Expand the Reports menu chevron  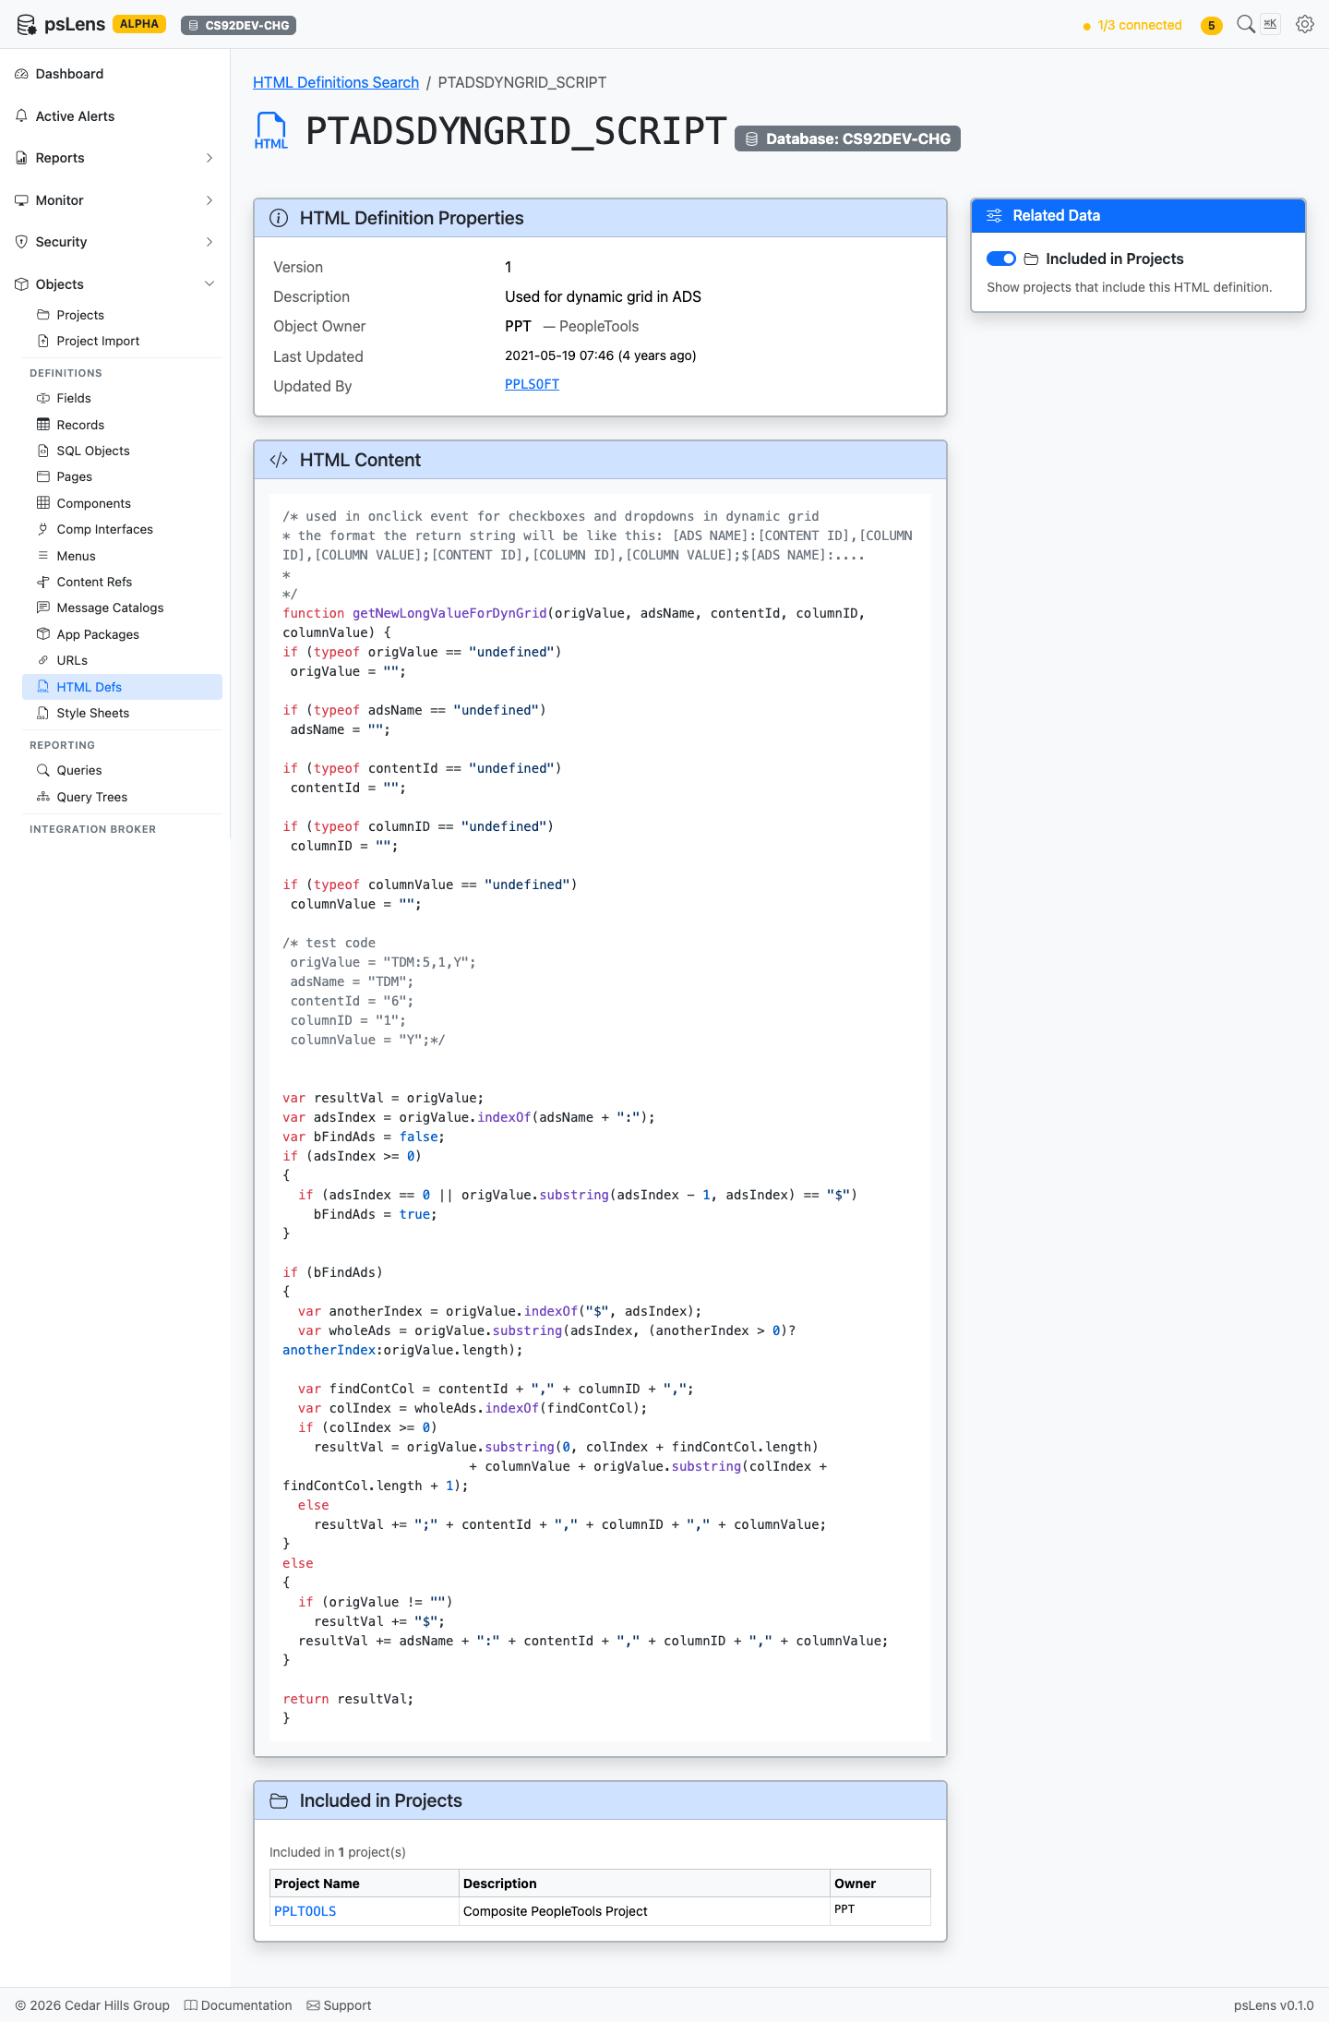pyautogui.click(x=210, y=158)
